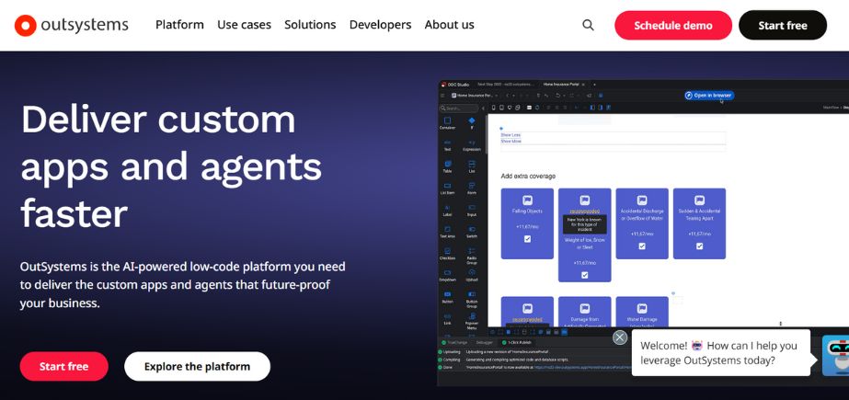Screen dimensions: 849x400
Task: Toggle the Weight of Ice, Snow checkbox
Action: (585, 275)
